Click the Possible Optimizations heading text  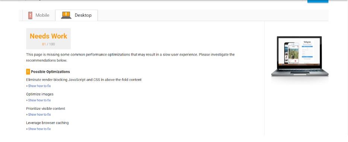point(50,72)
